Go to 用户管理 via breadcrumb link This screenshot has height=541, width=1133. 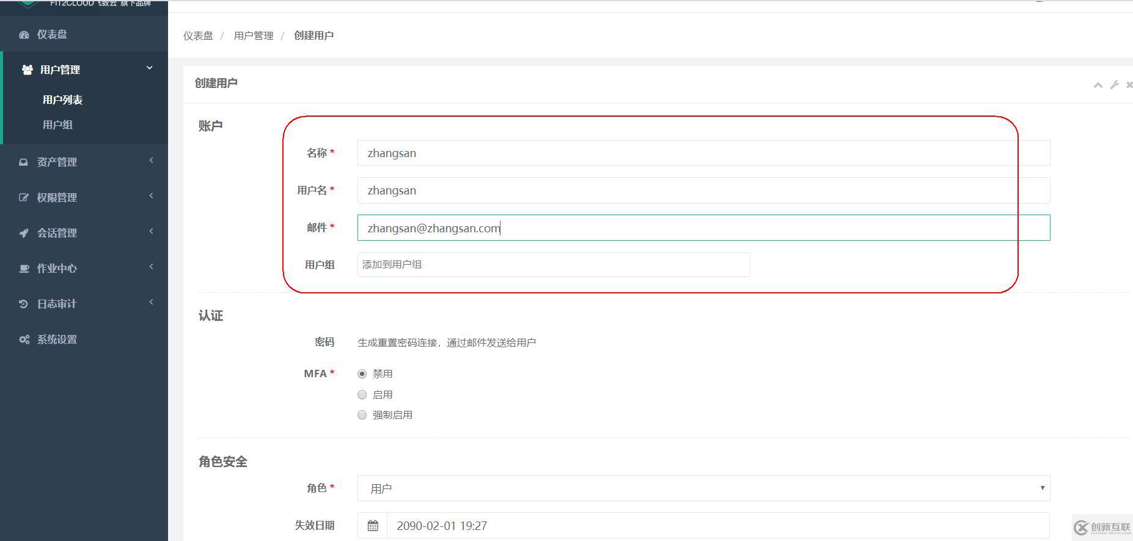point(254,35)
